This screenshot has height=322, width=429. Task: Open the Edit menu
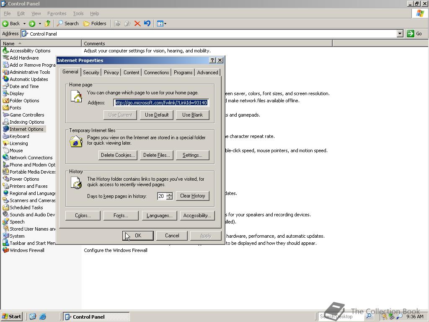[21, 13]
